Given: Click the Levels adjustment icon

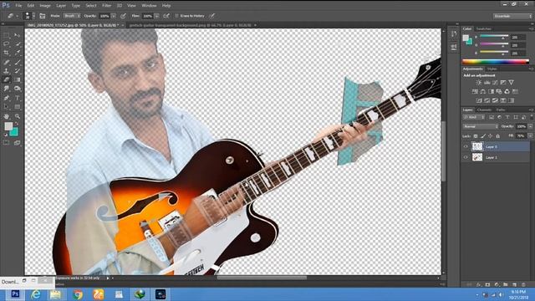Looking at the screenshot, I should point(487,83).
